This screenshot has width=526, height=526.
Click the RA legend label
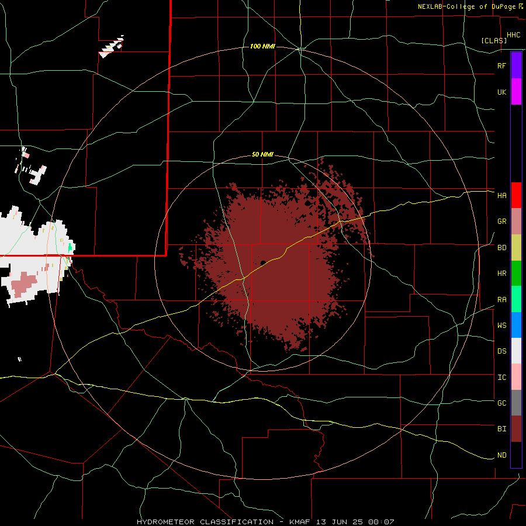(x=501, y=300)
